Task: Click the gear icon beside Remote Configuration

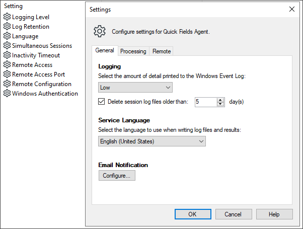Action: click(7, 84)
